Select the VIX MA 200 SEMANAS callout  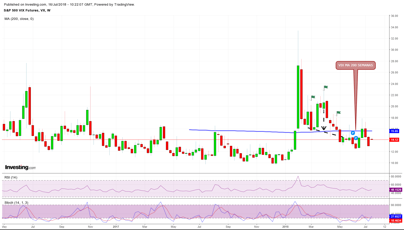[356, 65]
